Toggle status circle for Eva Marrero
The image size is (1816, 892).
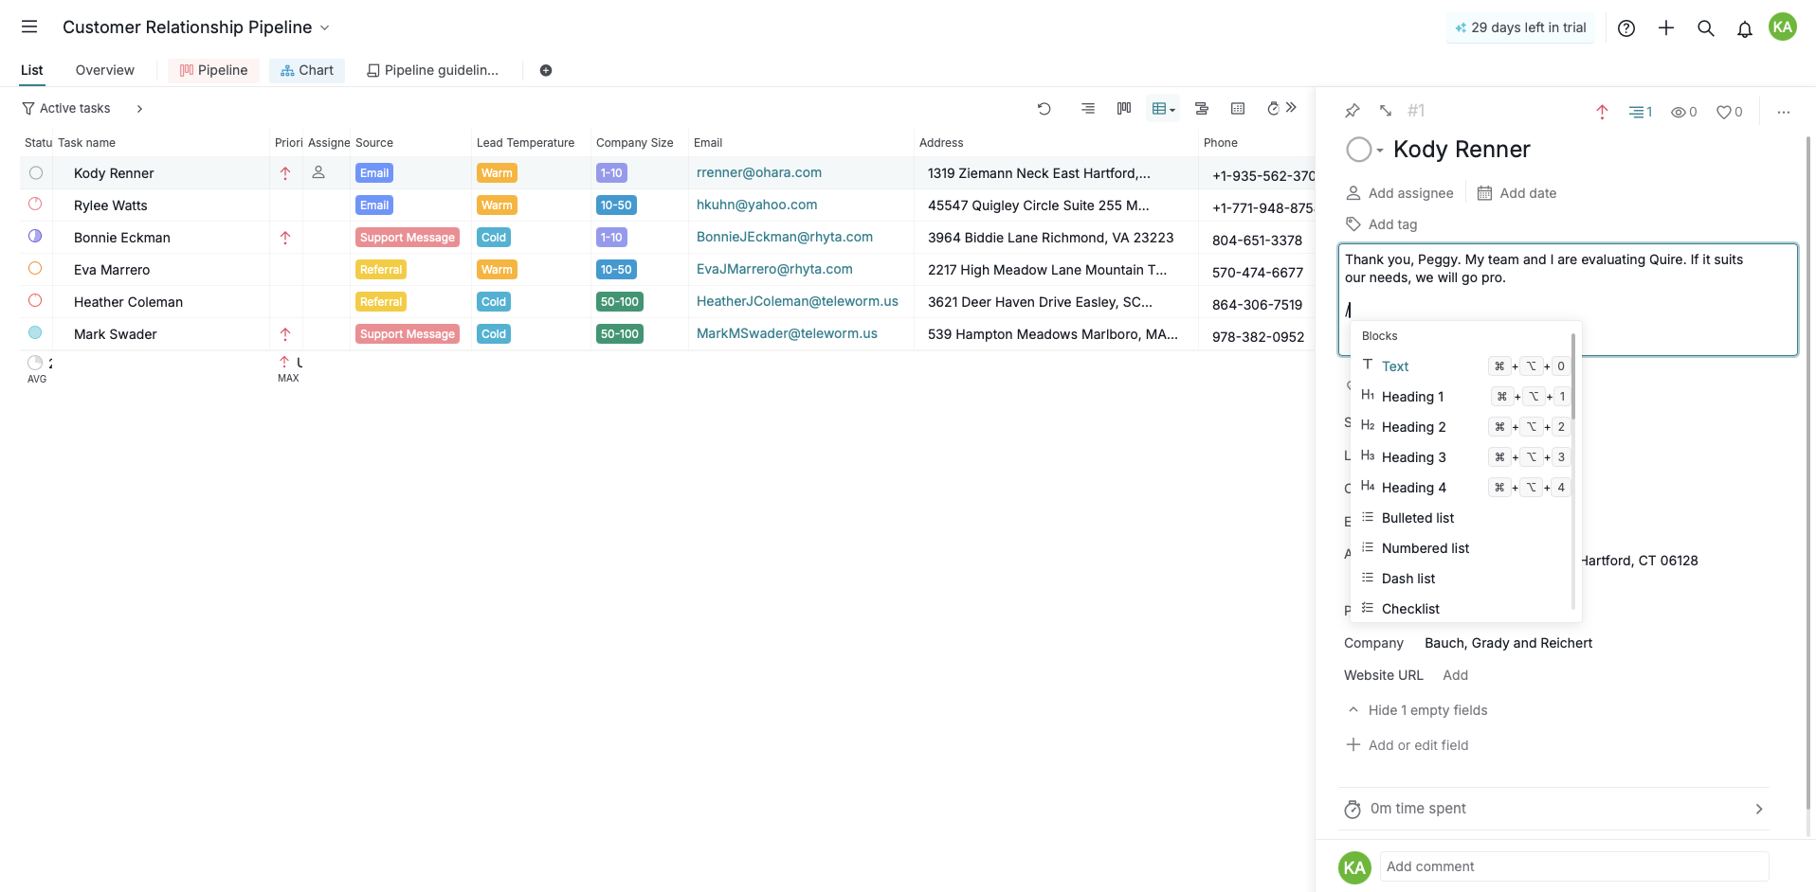(x=35, y=268)
